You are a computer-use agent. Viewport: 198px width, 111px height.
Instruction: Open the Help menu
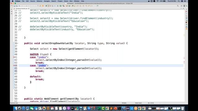[x=83, y=1]
